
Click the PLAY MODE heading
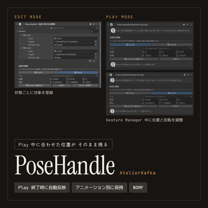click(119, 17)
